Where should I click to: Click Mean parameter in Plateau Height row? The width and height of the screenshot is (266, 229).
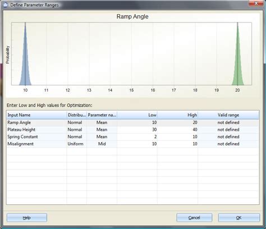click(102, 130)
